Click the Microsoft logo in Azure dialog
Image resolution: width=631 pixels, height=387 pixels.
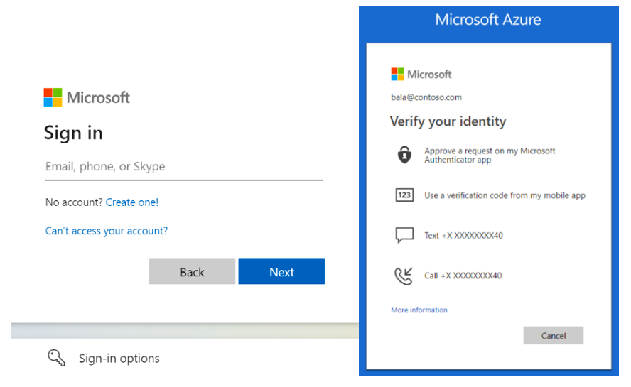[x=421, y=75]
